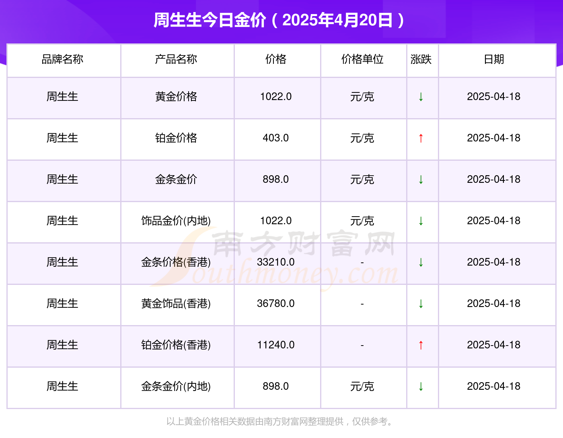Click date 2025-04-18 in 金条价格(香港) row
Image resolution: width=563 pixels, height=438 pixels.
[x=494, y=262]
